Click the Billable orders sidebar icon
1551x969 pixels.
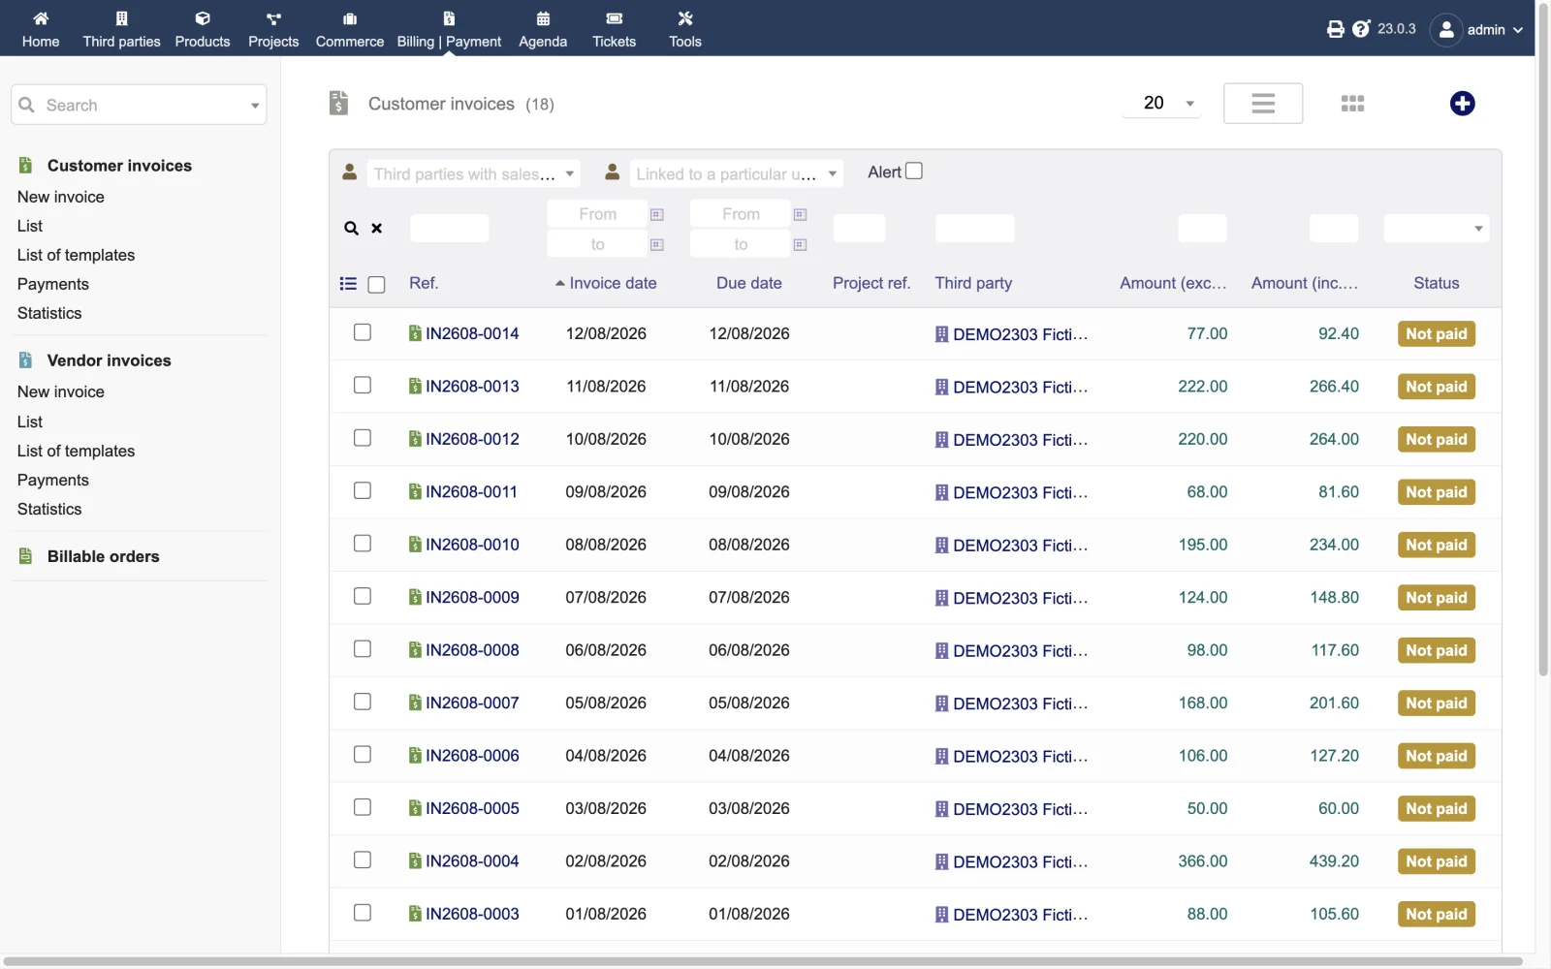click(26, 556)
